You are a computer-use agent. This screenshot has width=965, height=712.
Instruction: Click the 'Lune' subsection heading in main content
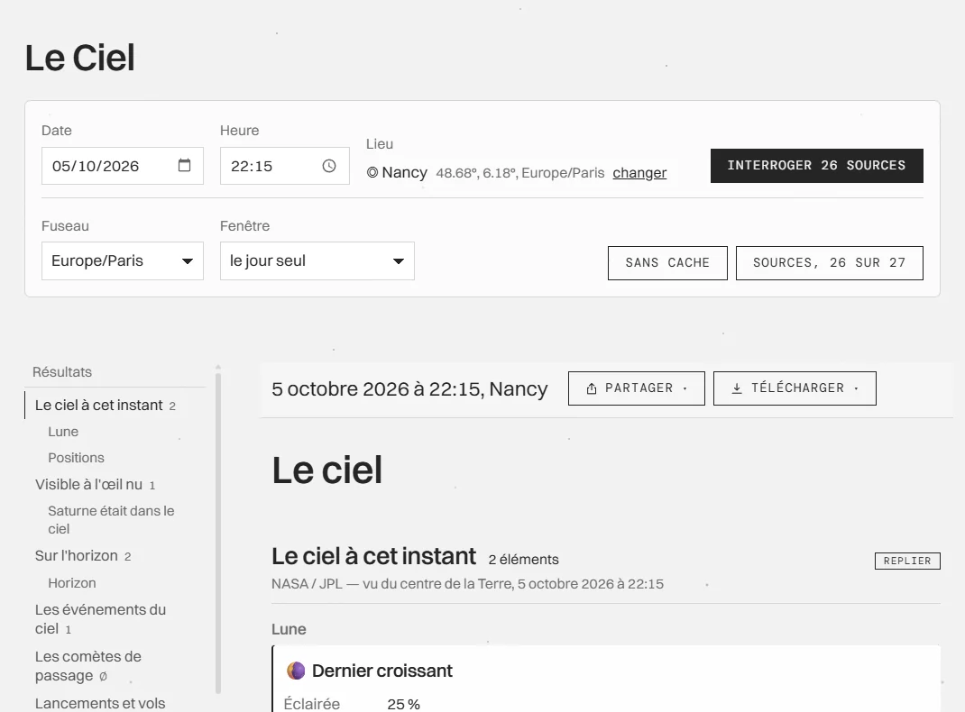coord(289,630)
